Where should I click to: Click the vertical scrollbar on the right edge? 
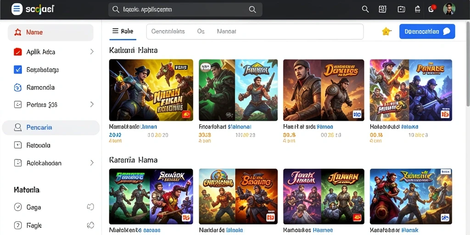click(x=468, y=64)
